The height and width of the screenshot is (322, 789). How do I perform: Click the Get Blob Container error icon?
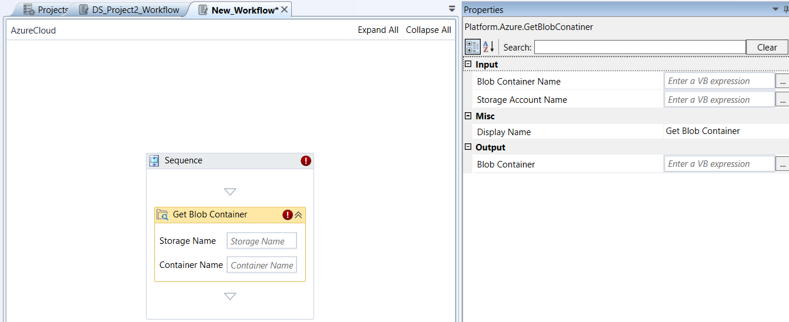(x=287, y=215)
